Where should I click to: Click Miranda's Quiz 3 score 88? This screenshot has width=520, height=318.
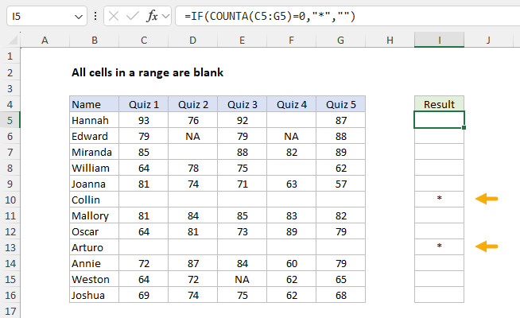point(242,152)
